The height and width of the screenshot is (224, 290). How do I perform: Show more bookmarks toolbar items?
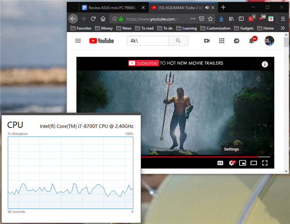(x=282, y=28)
